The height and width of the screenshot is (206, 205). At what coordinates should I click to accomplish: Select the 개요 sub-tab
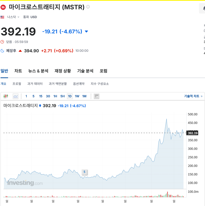(3, 84)
